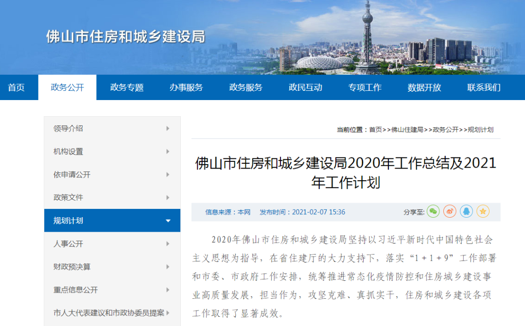Open 数据开放 navigation item
The width and height of the screenshot is (525, 326).
pos(424,87)
